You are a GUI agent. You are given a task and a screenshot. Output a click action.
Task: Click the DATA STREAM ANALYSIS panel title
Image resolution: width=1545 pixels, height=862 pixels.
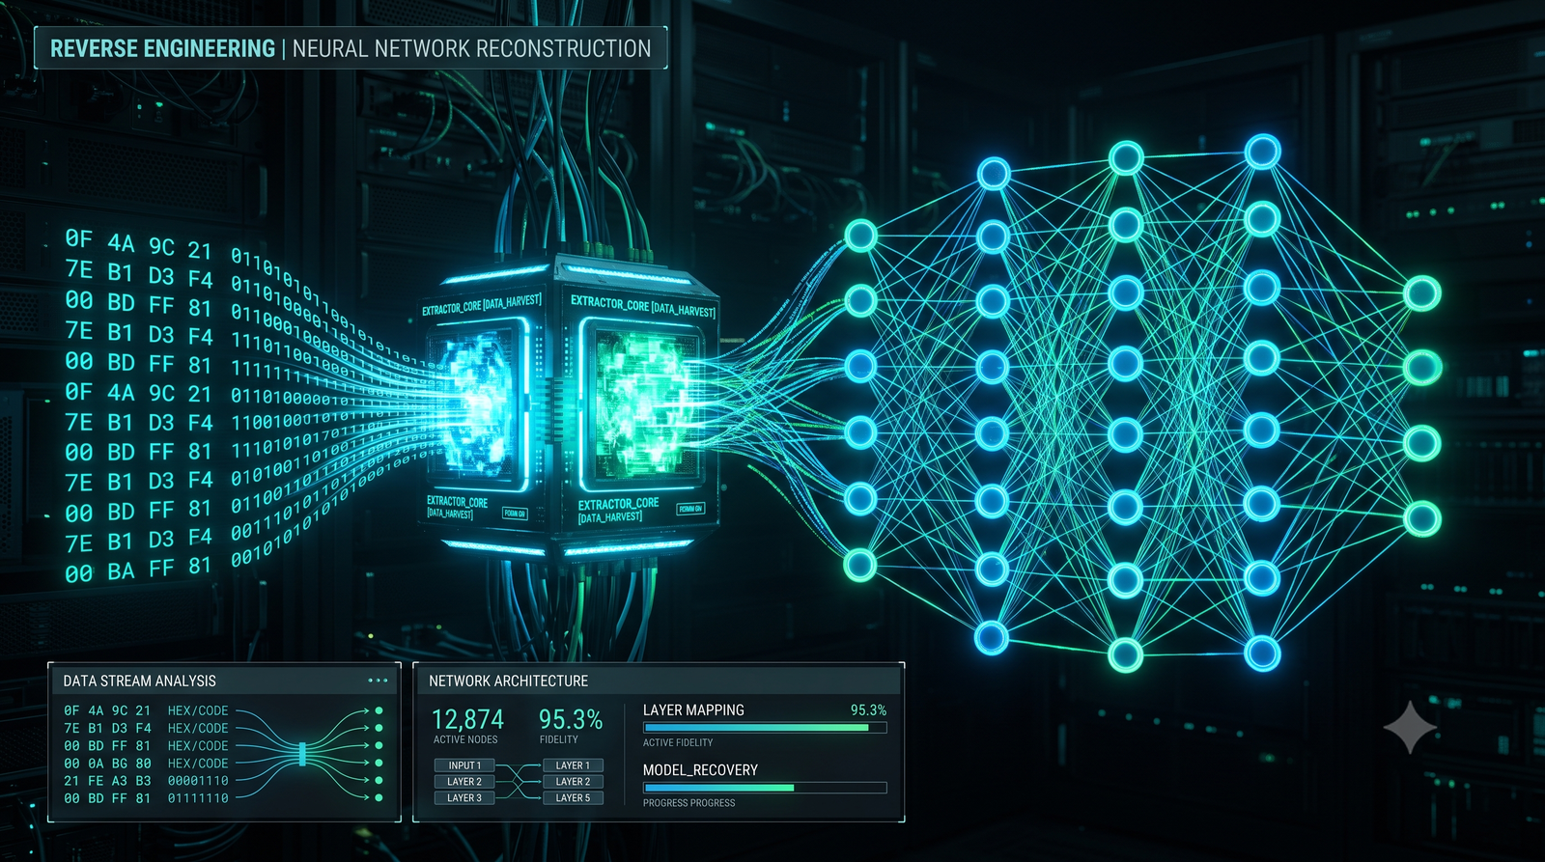point(140,681)
